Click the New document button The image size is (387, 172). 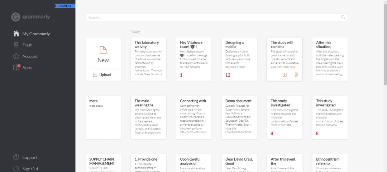coord(103,53)
